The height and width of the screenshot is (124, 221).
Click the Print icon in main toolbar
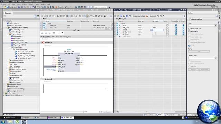click(19, 7)
